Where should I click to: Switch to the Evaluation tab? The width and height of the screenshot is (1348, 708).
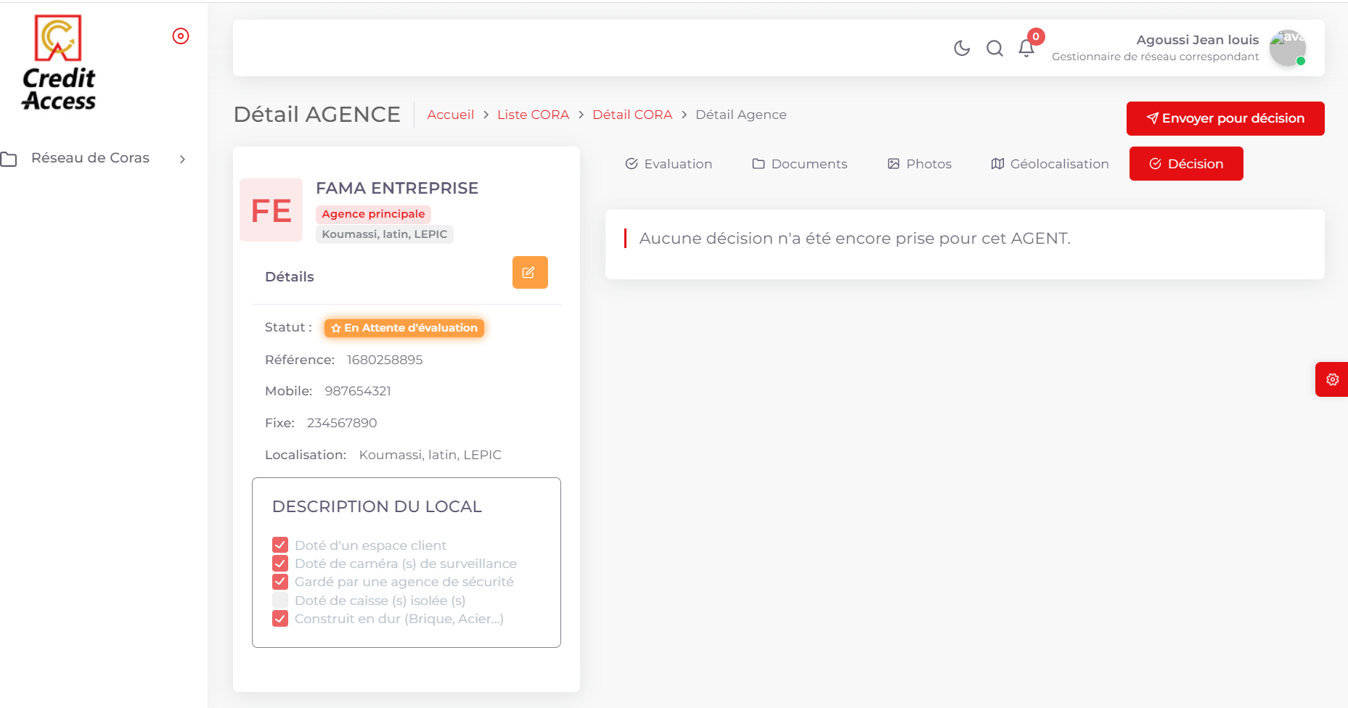click(669, 164)
